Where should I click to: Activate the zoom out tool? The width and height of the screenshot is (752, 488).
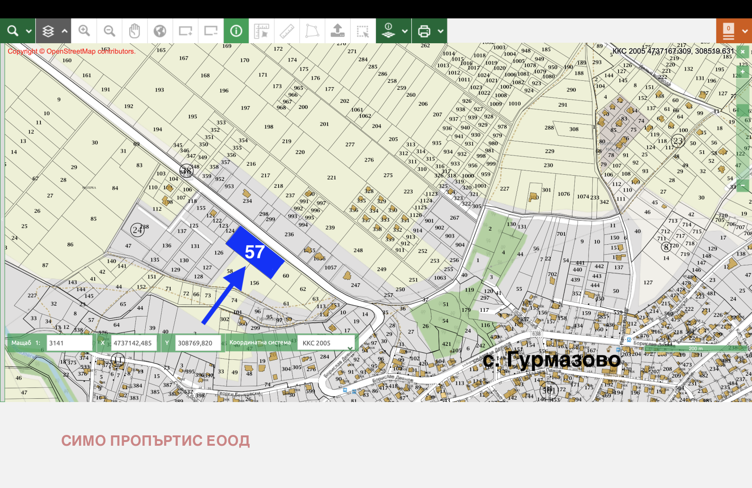click(109, 31)
